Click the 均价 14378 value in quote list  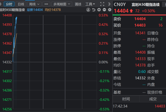(x=140, y=65)
